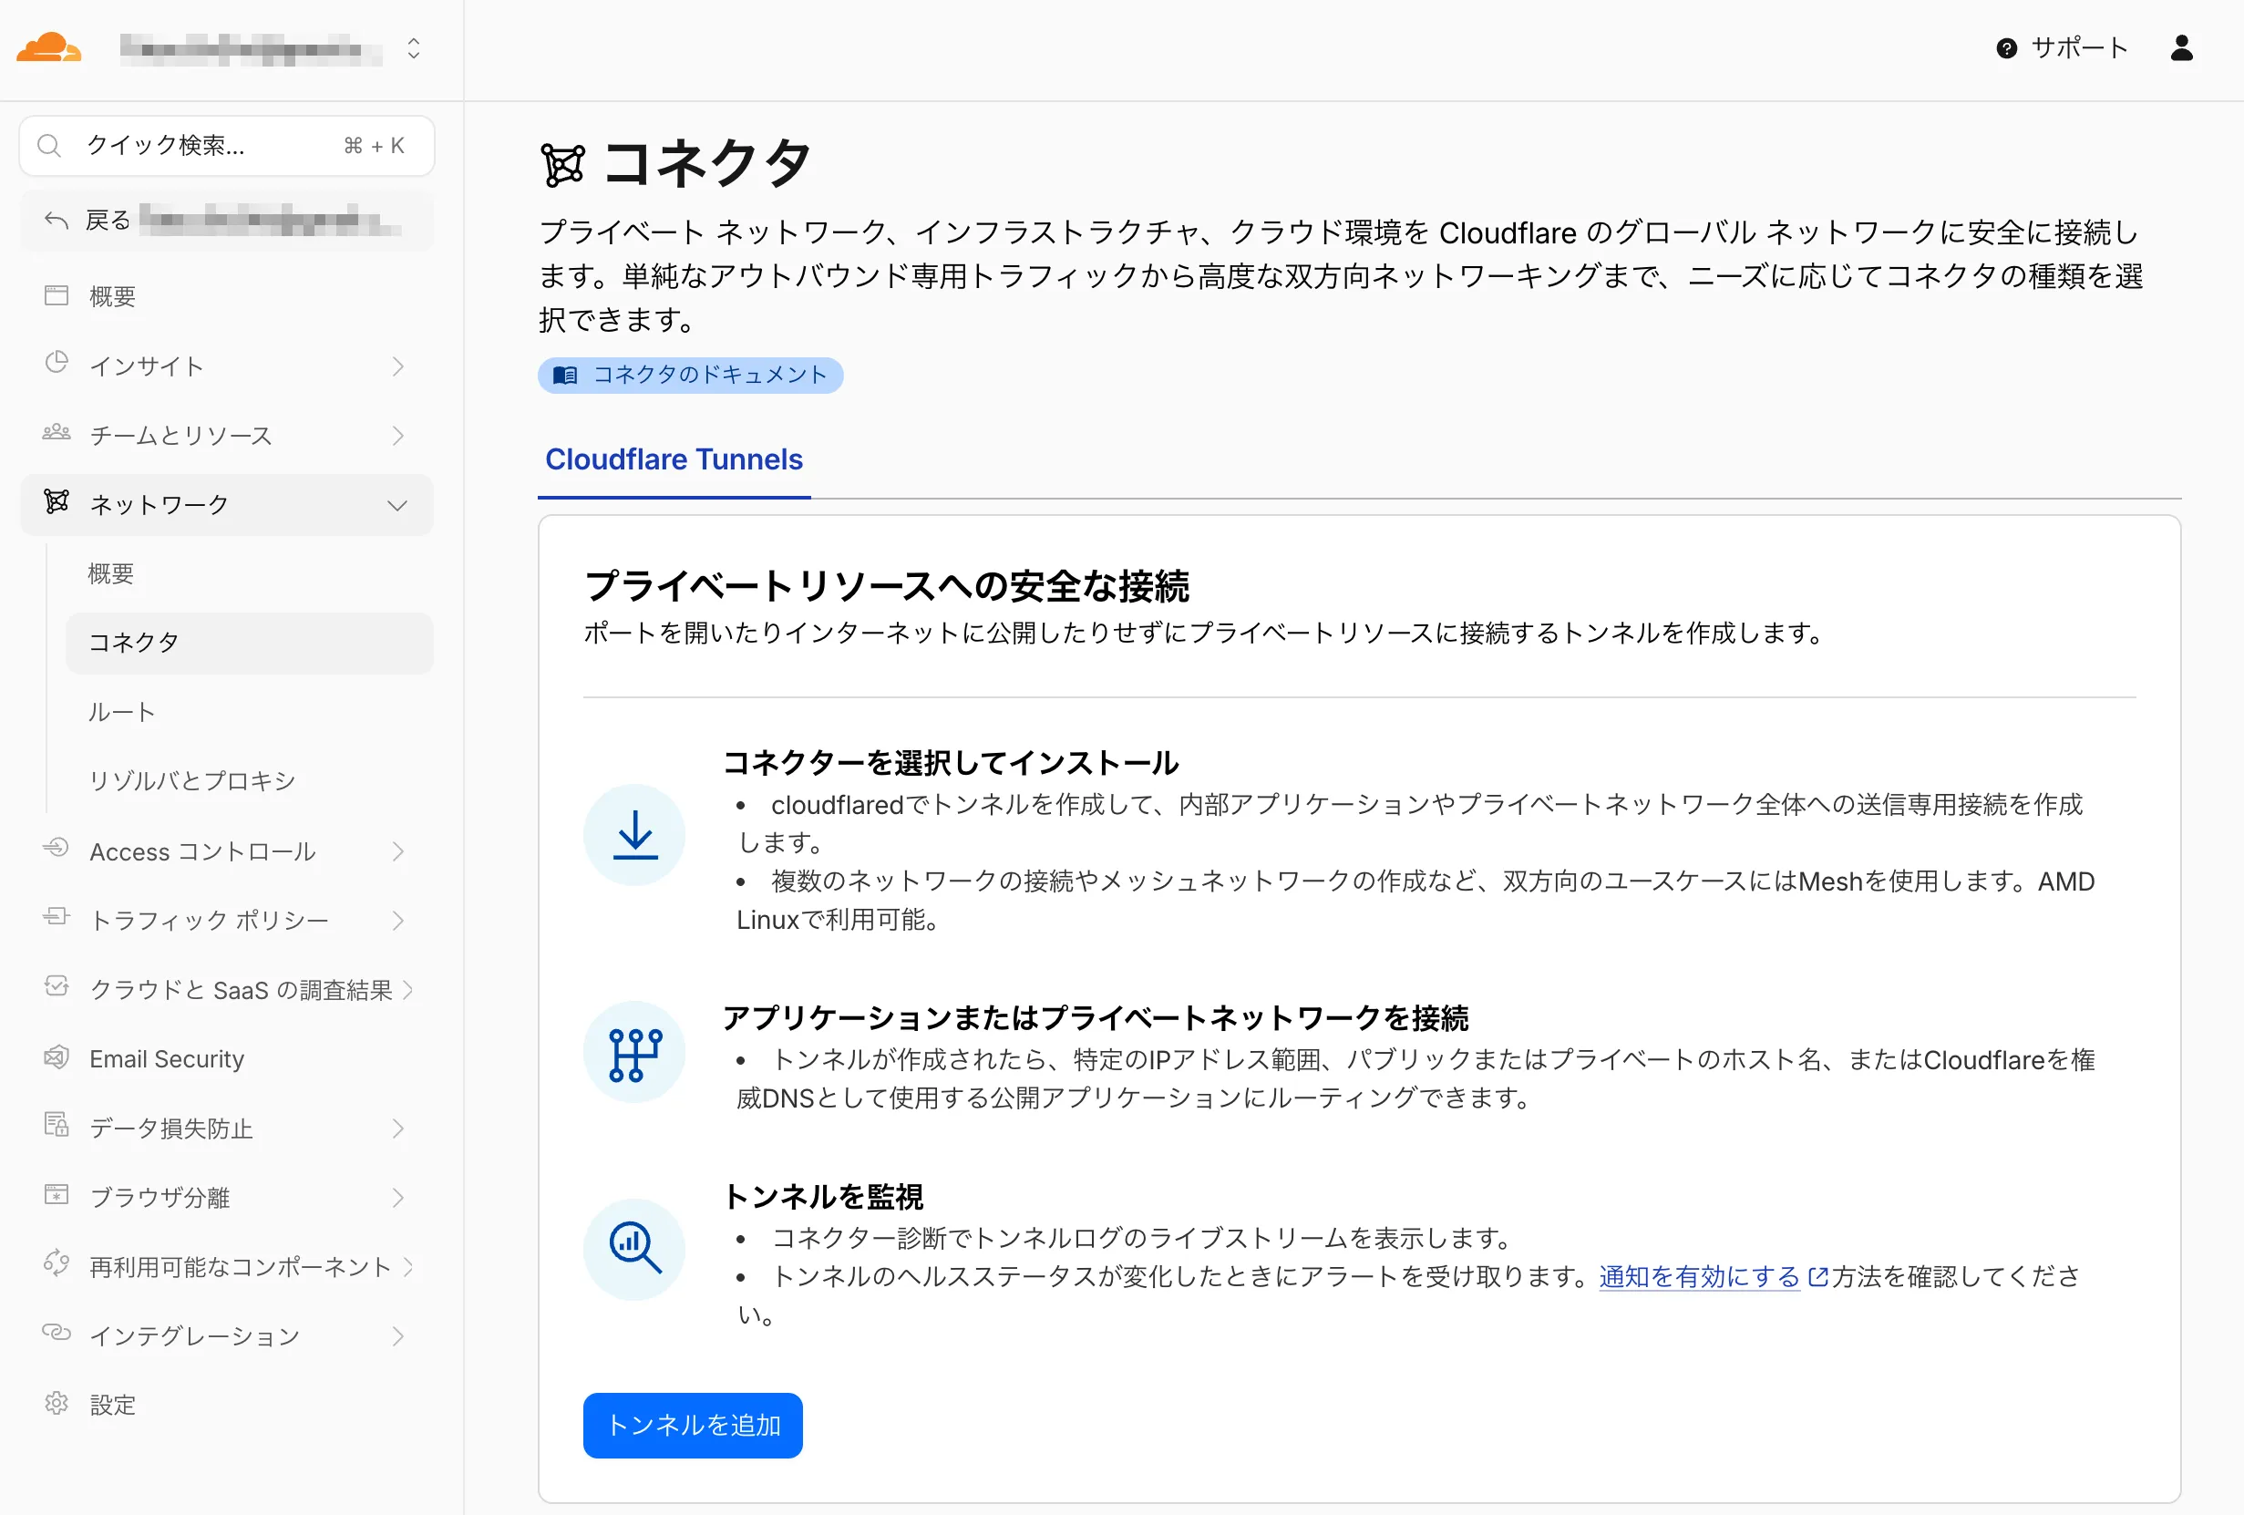This screenshot has width=2244, height=1515.
Task: Expand the チームとリソース chevron
Action: tap(397, 436)
